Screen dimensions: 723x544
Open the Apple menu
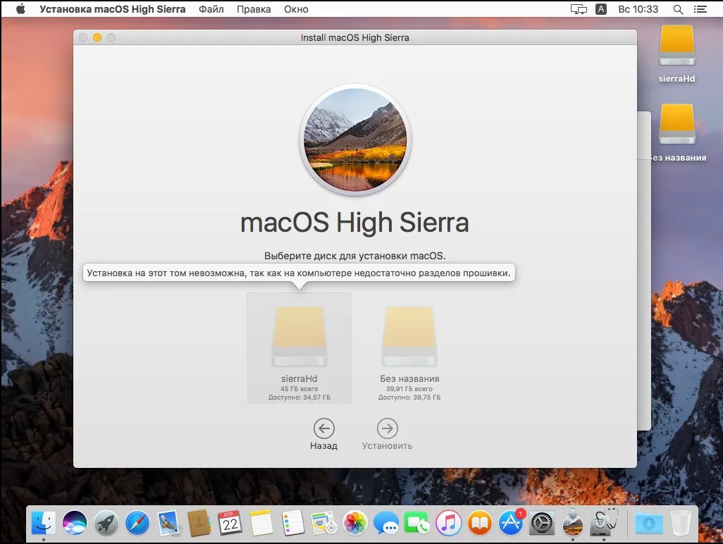pyautogui.click(x=20, y=8)
